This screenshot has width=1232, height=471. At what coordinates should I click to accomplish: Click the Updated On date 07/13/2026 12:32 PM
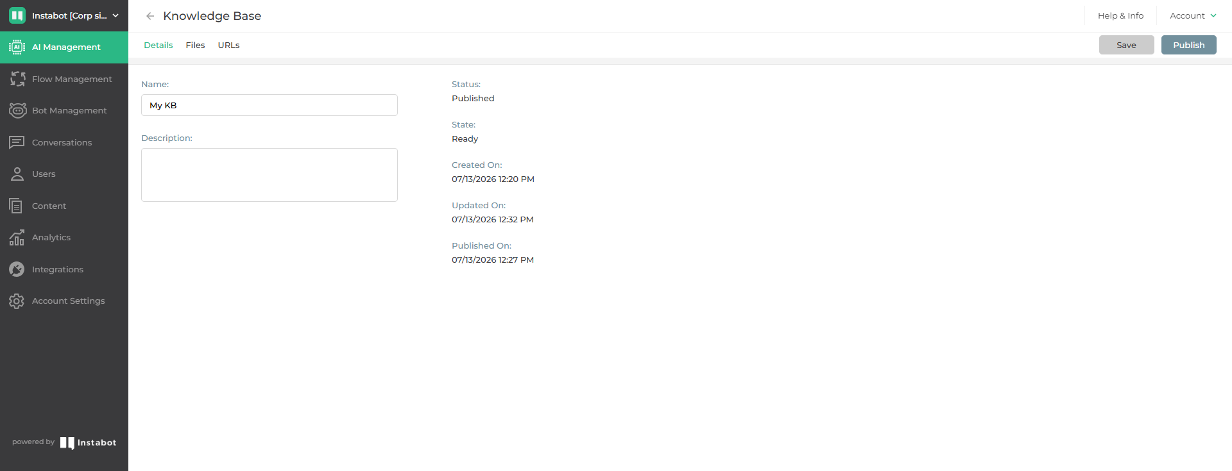tap(493, 219)
